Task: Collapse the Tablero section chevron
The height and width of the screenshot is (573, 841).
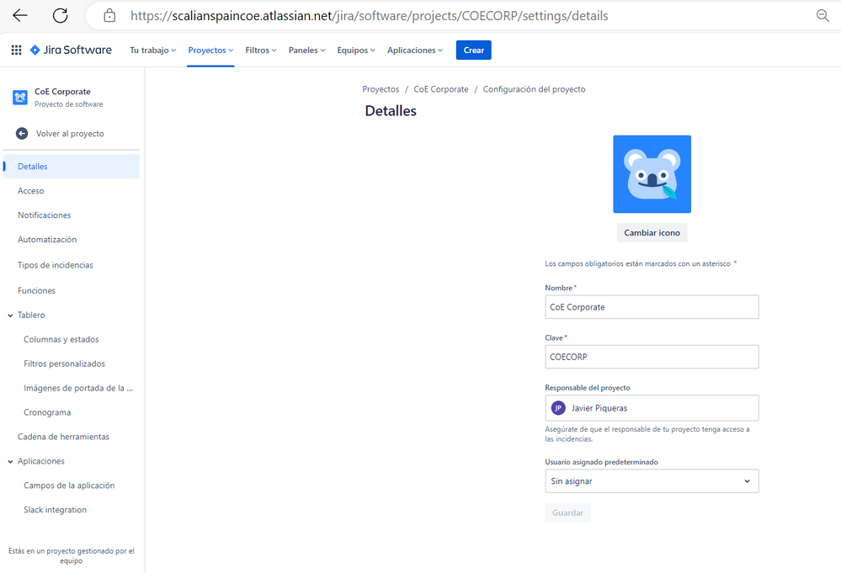Action: pyautogui.click(x=10, y=316)
